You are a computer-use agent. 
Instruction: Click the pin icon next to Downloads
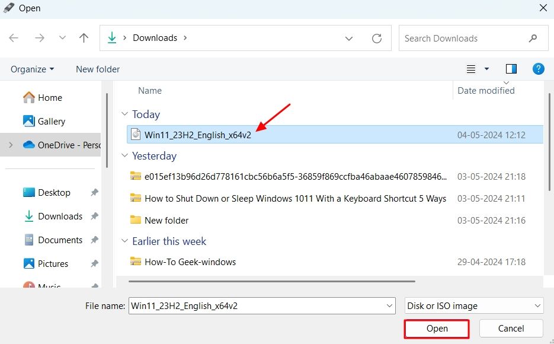pyautogui.click(x=94, y=216)
